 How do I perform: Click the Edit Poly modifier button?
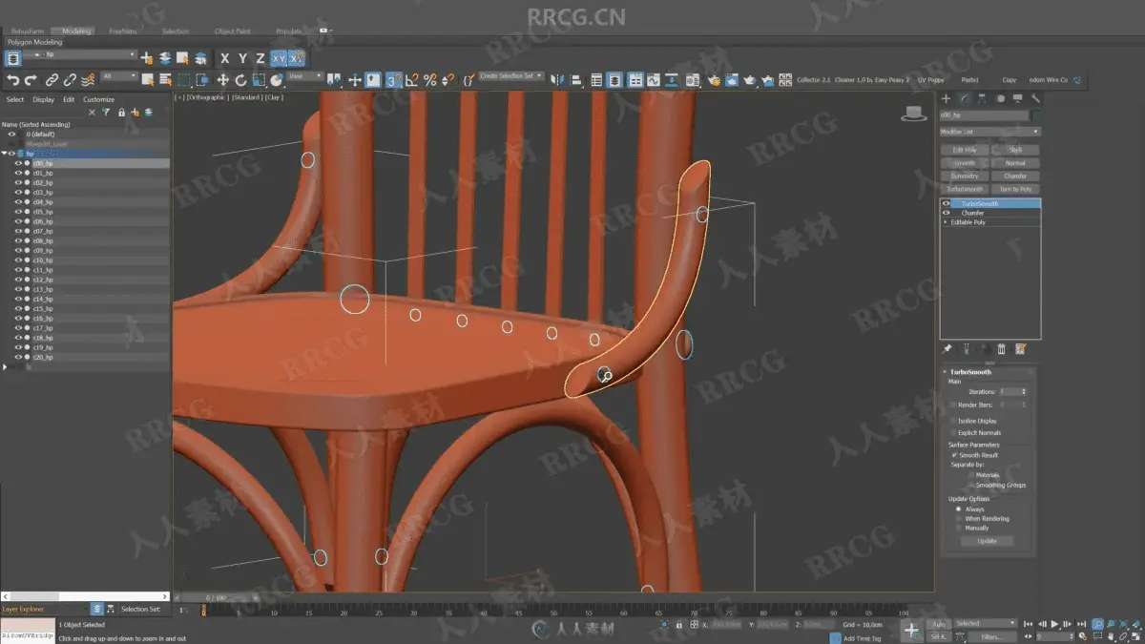pyautogui.click(x=965, y=150)
